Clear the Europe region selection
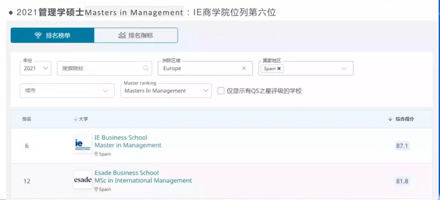The height and width of the screenshot is (200, 440). point(244,68)
